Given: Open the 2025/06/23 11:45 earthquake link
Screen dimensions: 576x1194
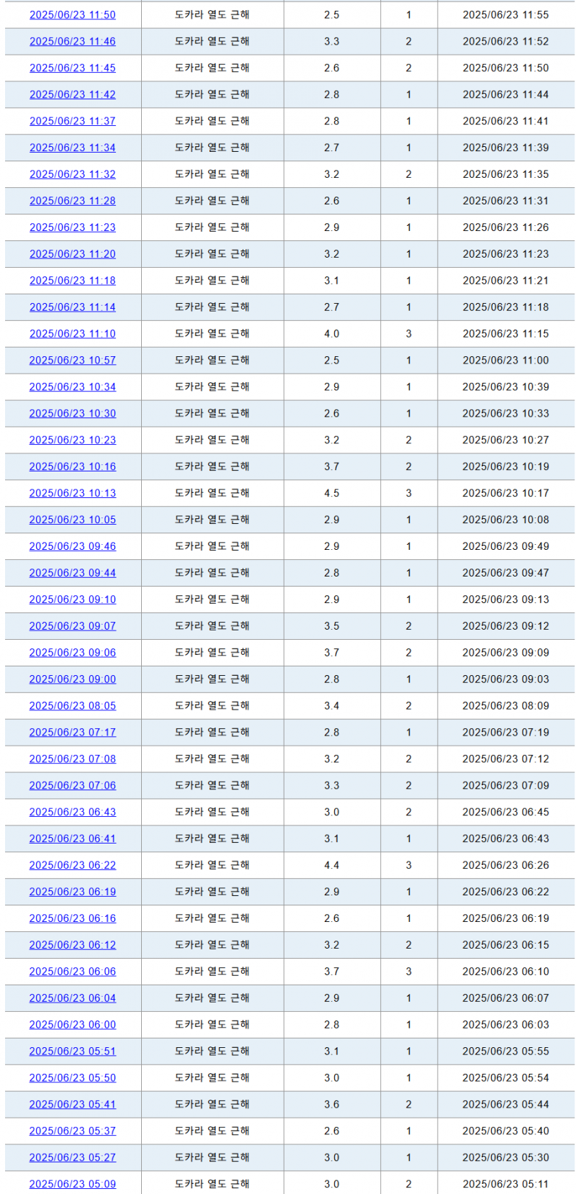Looking at the screenshot, I should [73, 68].
